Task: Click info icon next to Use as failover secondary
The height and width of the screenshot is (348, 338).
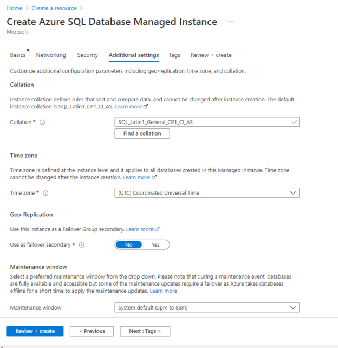Action: pos(81,245)
